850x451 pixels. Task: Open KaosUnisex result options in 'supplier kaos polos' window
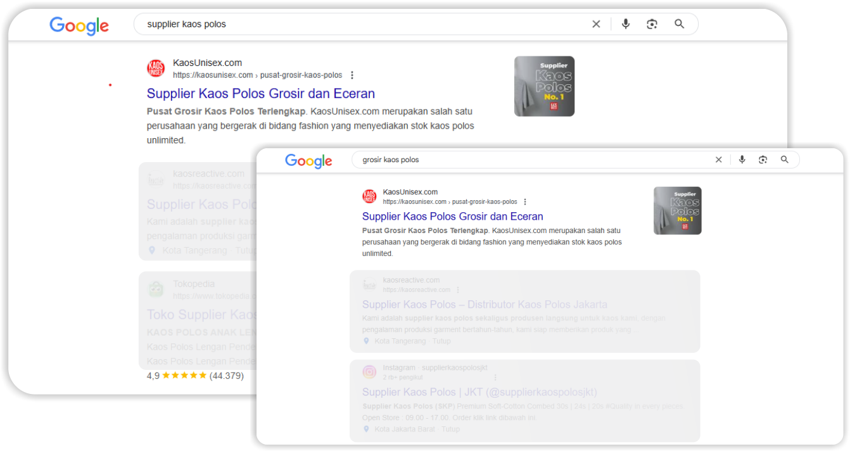[x=352, y=75]
